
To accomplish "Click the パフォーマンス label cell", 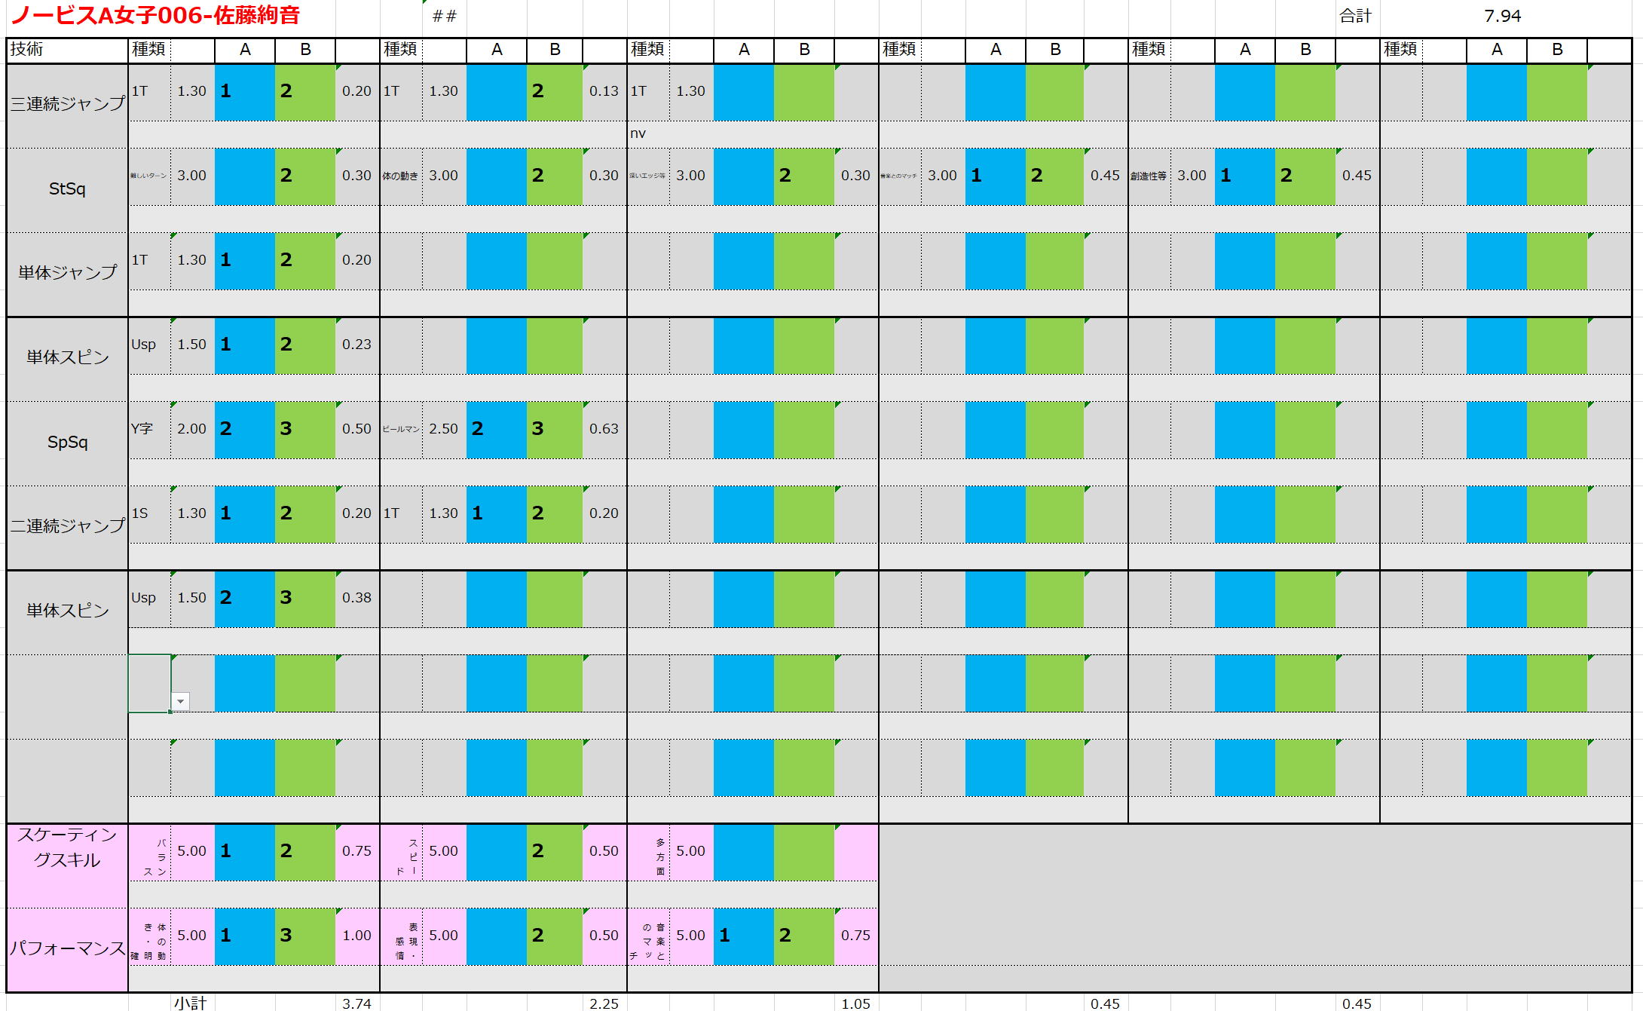I will click(x=66, y=948).
